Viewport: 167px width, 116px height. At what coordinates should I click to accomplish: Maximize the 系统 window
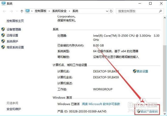pos(150,3)
